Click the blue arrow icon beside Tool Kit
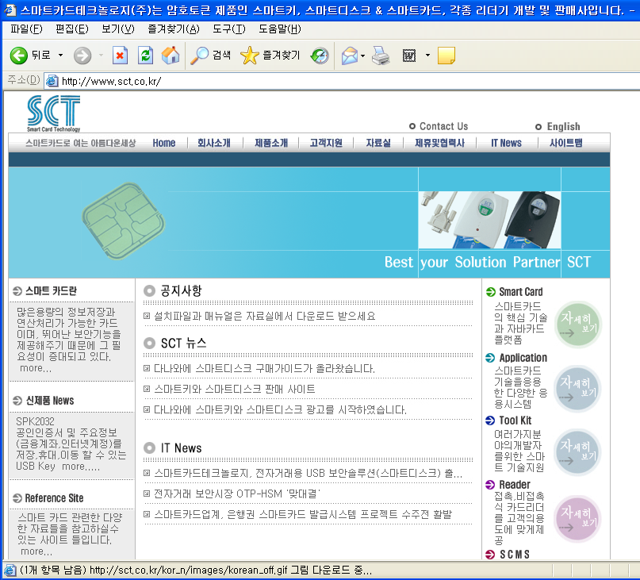This screenshot has width=640, height=580. [x=490, y=421]
